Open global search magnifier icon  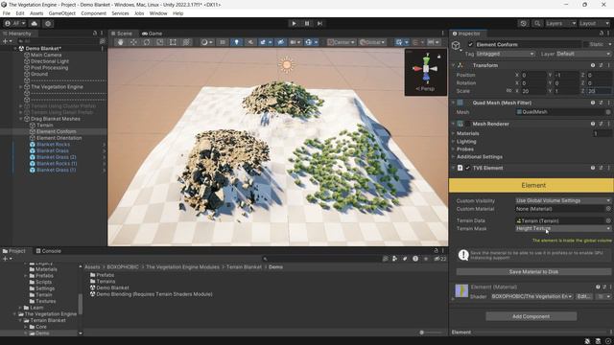click(537, 23)
